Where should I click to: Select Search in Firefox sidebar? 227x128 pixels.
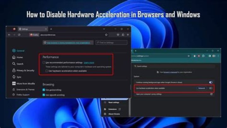pos(18,64)
